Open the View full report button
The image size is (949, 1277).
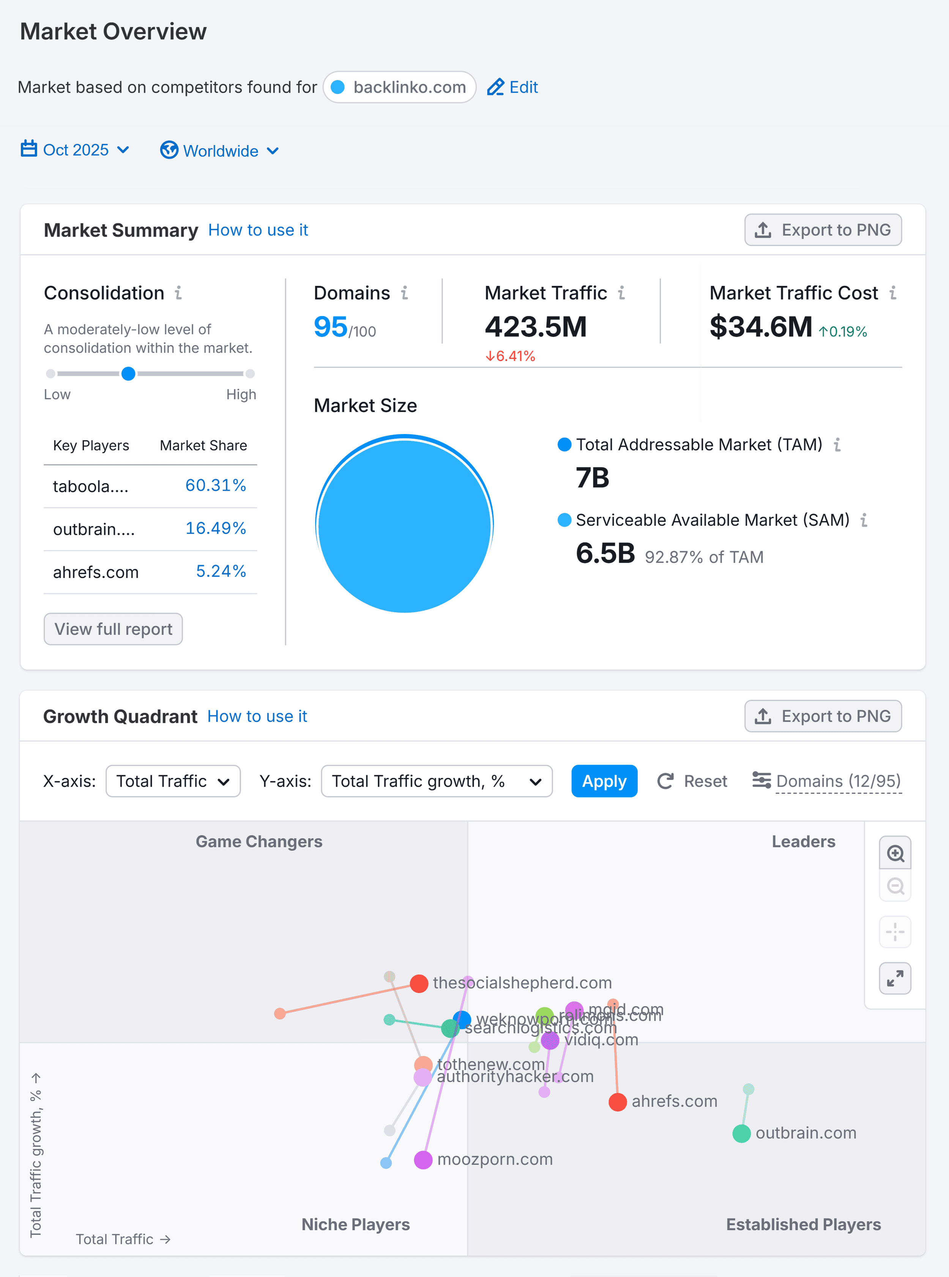(113, 629)
